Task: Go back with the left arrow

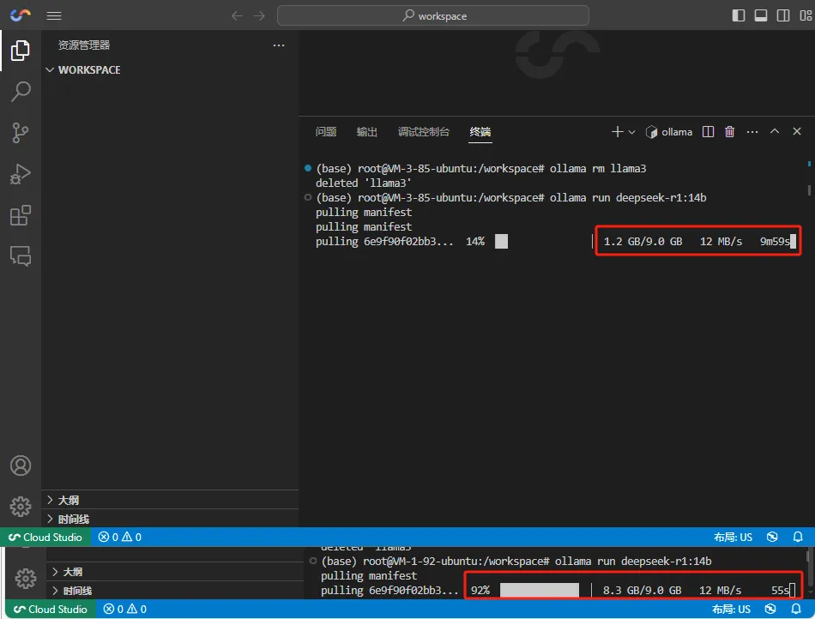Action: (x=237, y=15)
